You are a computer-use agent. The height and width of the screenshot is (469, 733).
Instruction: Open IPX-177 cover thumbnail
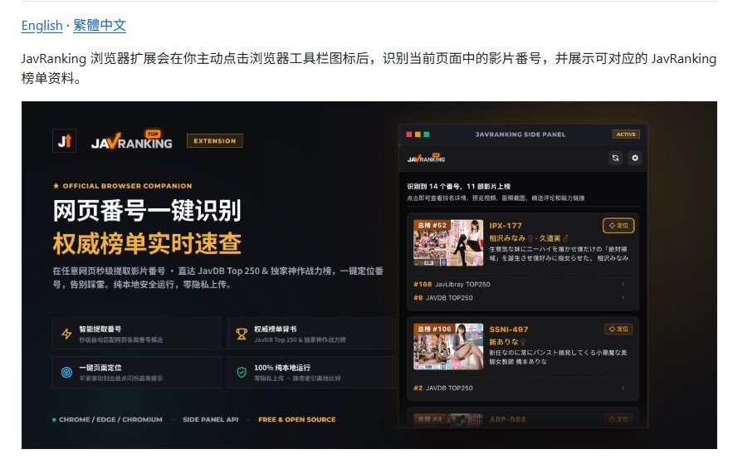448,243
